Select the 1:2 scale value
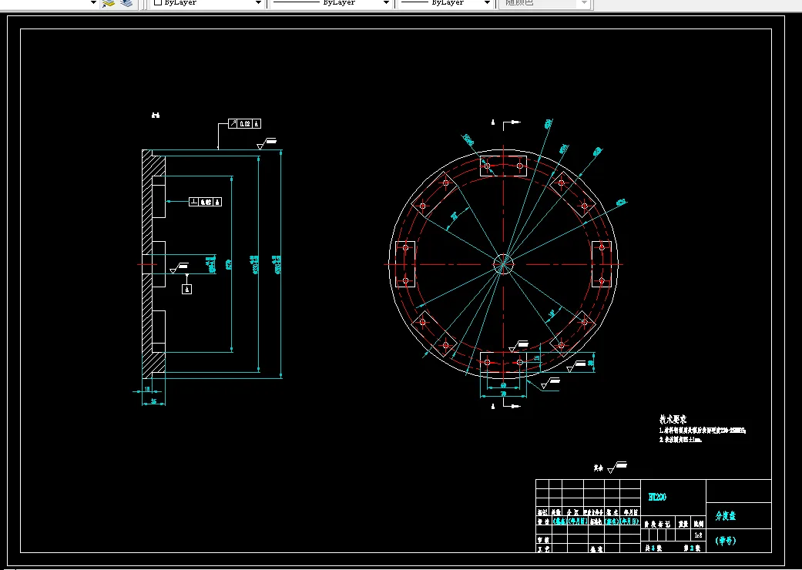The height and width of the screenshot is (570, 802). click(699, 535)
